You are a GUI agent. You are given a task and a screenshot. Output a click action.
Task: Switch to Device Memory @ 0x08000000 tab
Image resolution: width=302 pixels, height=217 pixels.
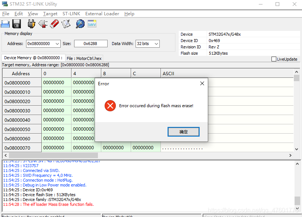pyautogui.click(x=33, y=58)
